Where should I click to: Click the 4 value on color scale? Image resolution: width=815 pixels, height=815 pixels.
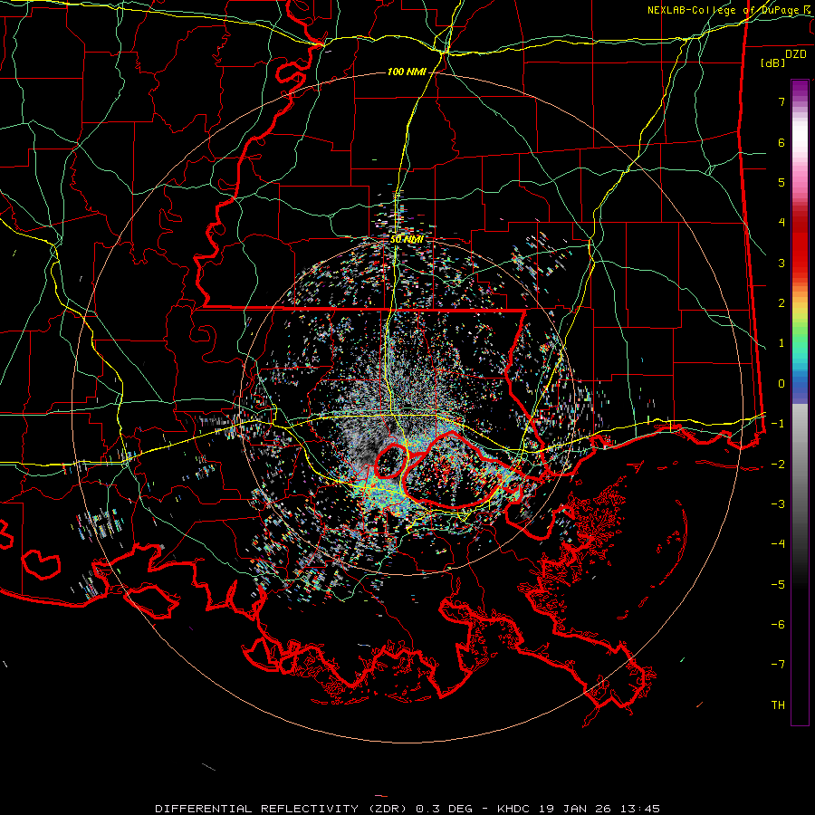point(781,223)
